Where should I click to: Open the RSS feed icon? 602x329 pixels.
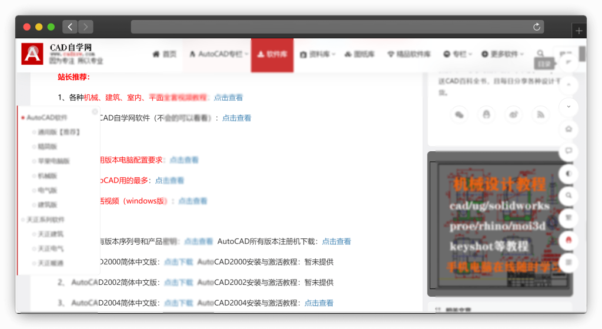(x=541, y=115)
